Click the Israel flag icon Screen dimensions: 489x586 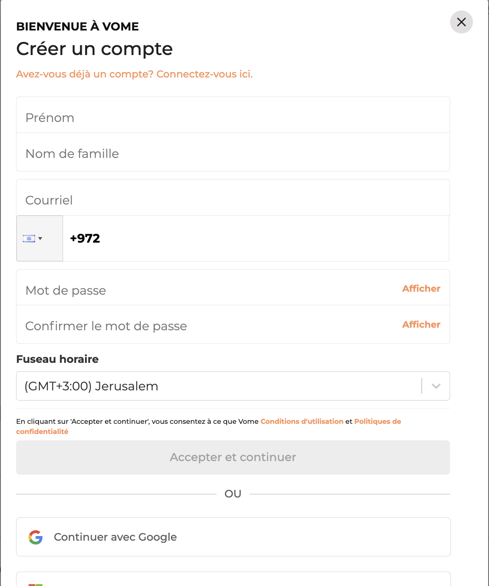tap(29, 239)
